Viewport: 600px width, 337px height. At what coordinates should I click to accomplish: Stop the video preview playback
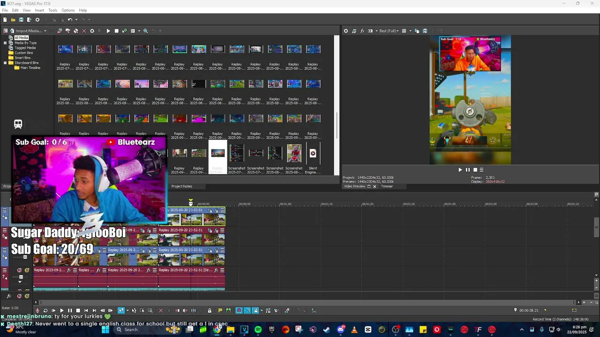coord(475,170)
